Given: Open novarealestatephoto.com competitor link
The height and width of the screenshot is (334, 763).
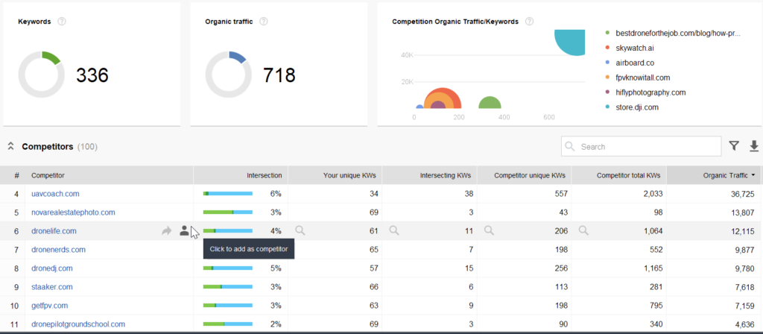Looking at the screenshot, I should 74,212.
